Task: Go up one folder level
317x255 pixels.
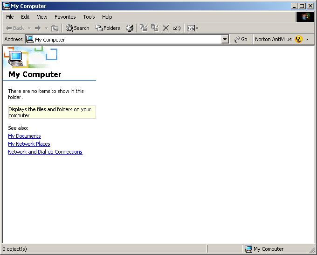Action: click(x=55, y=28)
